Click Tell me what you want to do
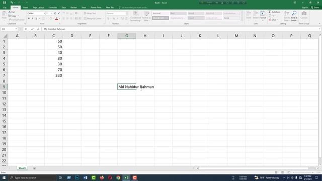322x181 pixels. [x=133, y=8]
